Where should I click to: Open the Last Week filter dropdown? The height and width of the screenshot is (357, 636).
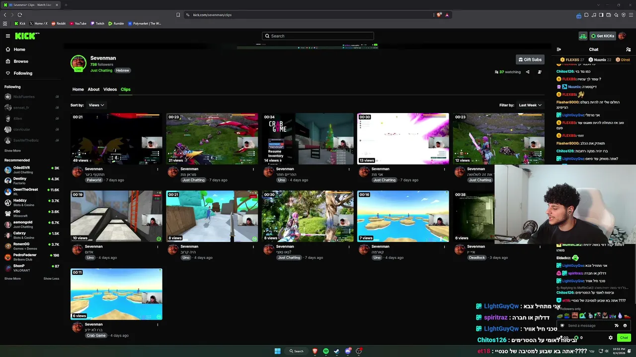click(x=530, y=105)
